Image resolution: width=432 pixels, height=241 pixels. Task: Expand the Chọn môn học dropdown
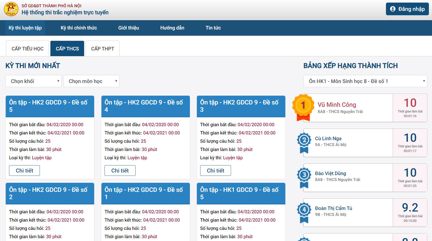click(91, 81)
